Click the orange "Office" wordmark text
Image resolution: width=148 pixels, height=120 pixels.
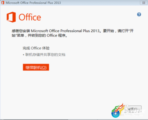(x=30, y=17)
